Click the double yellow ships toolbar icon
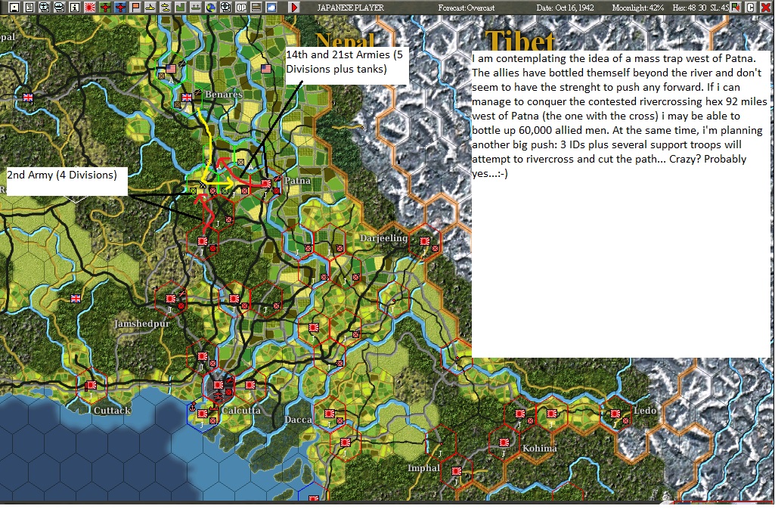The width and height of the screenshot is (775, 512). click(165, 7)
